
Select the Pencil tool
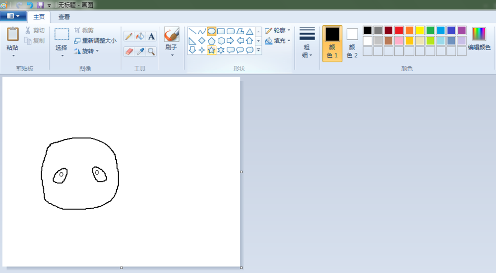click(129, 36)
